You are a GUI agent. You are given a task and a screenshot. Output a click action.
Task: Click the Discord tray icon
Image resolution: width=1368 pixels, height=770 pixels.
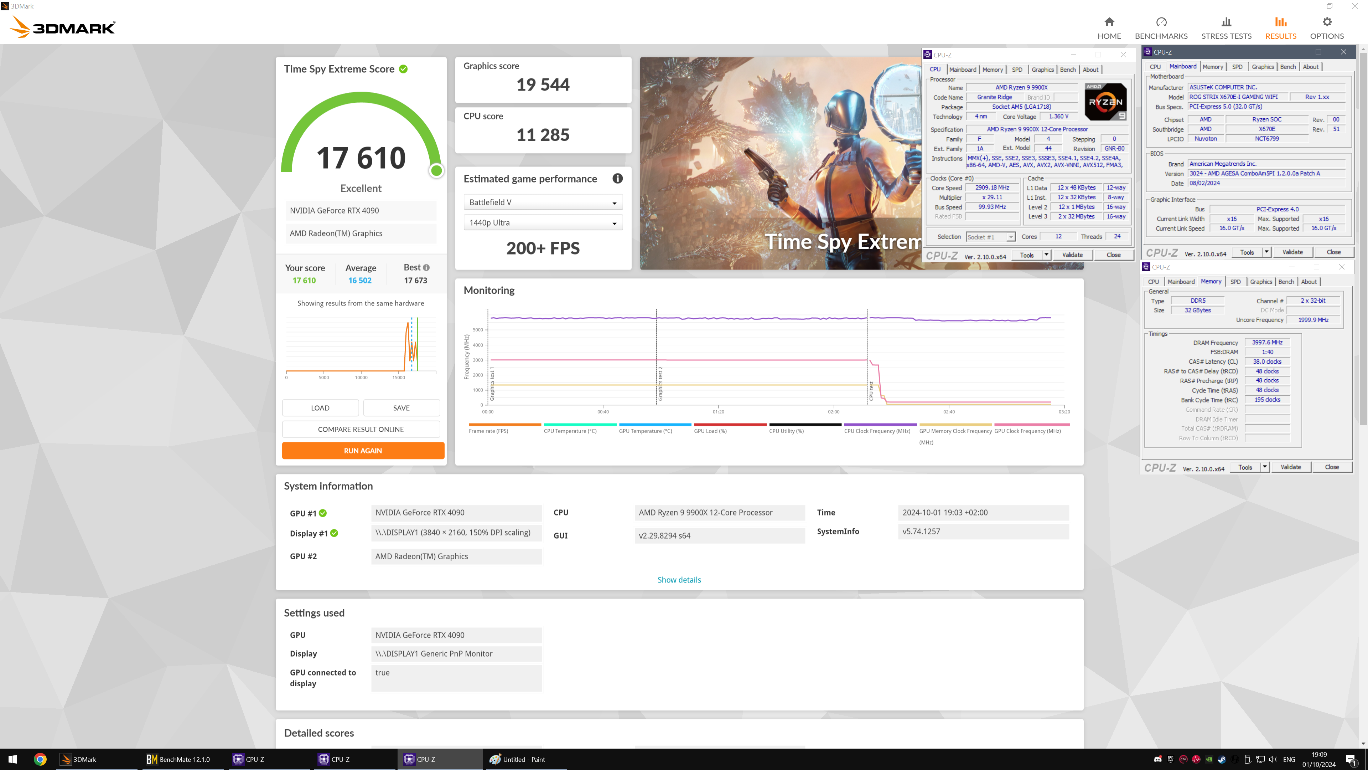(x=1158, y=759)
